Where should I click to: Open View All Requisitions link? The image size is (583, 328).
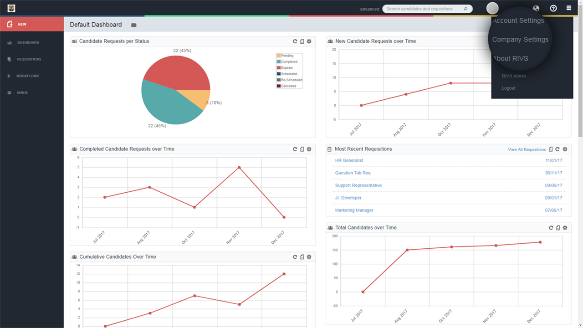tap(527, 149)
